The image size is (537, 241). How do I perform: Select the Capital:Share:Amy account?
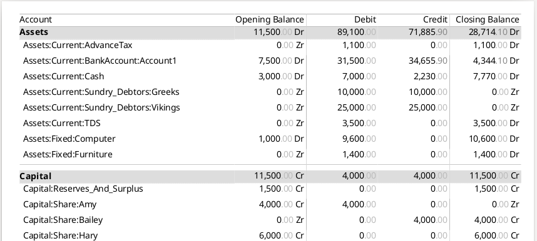point(270,204)
